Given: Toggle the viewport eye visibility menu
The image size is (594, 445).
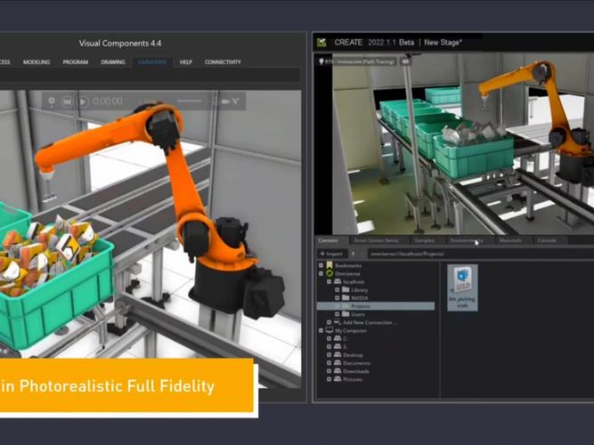Looking at the screenshot, I should click(406, 61).
